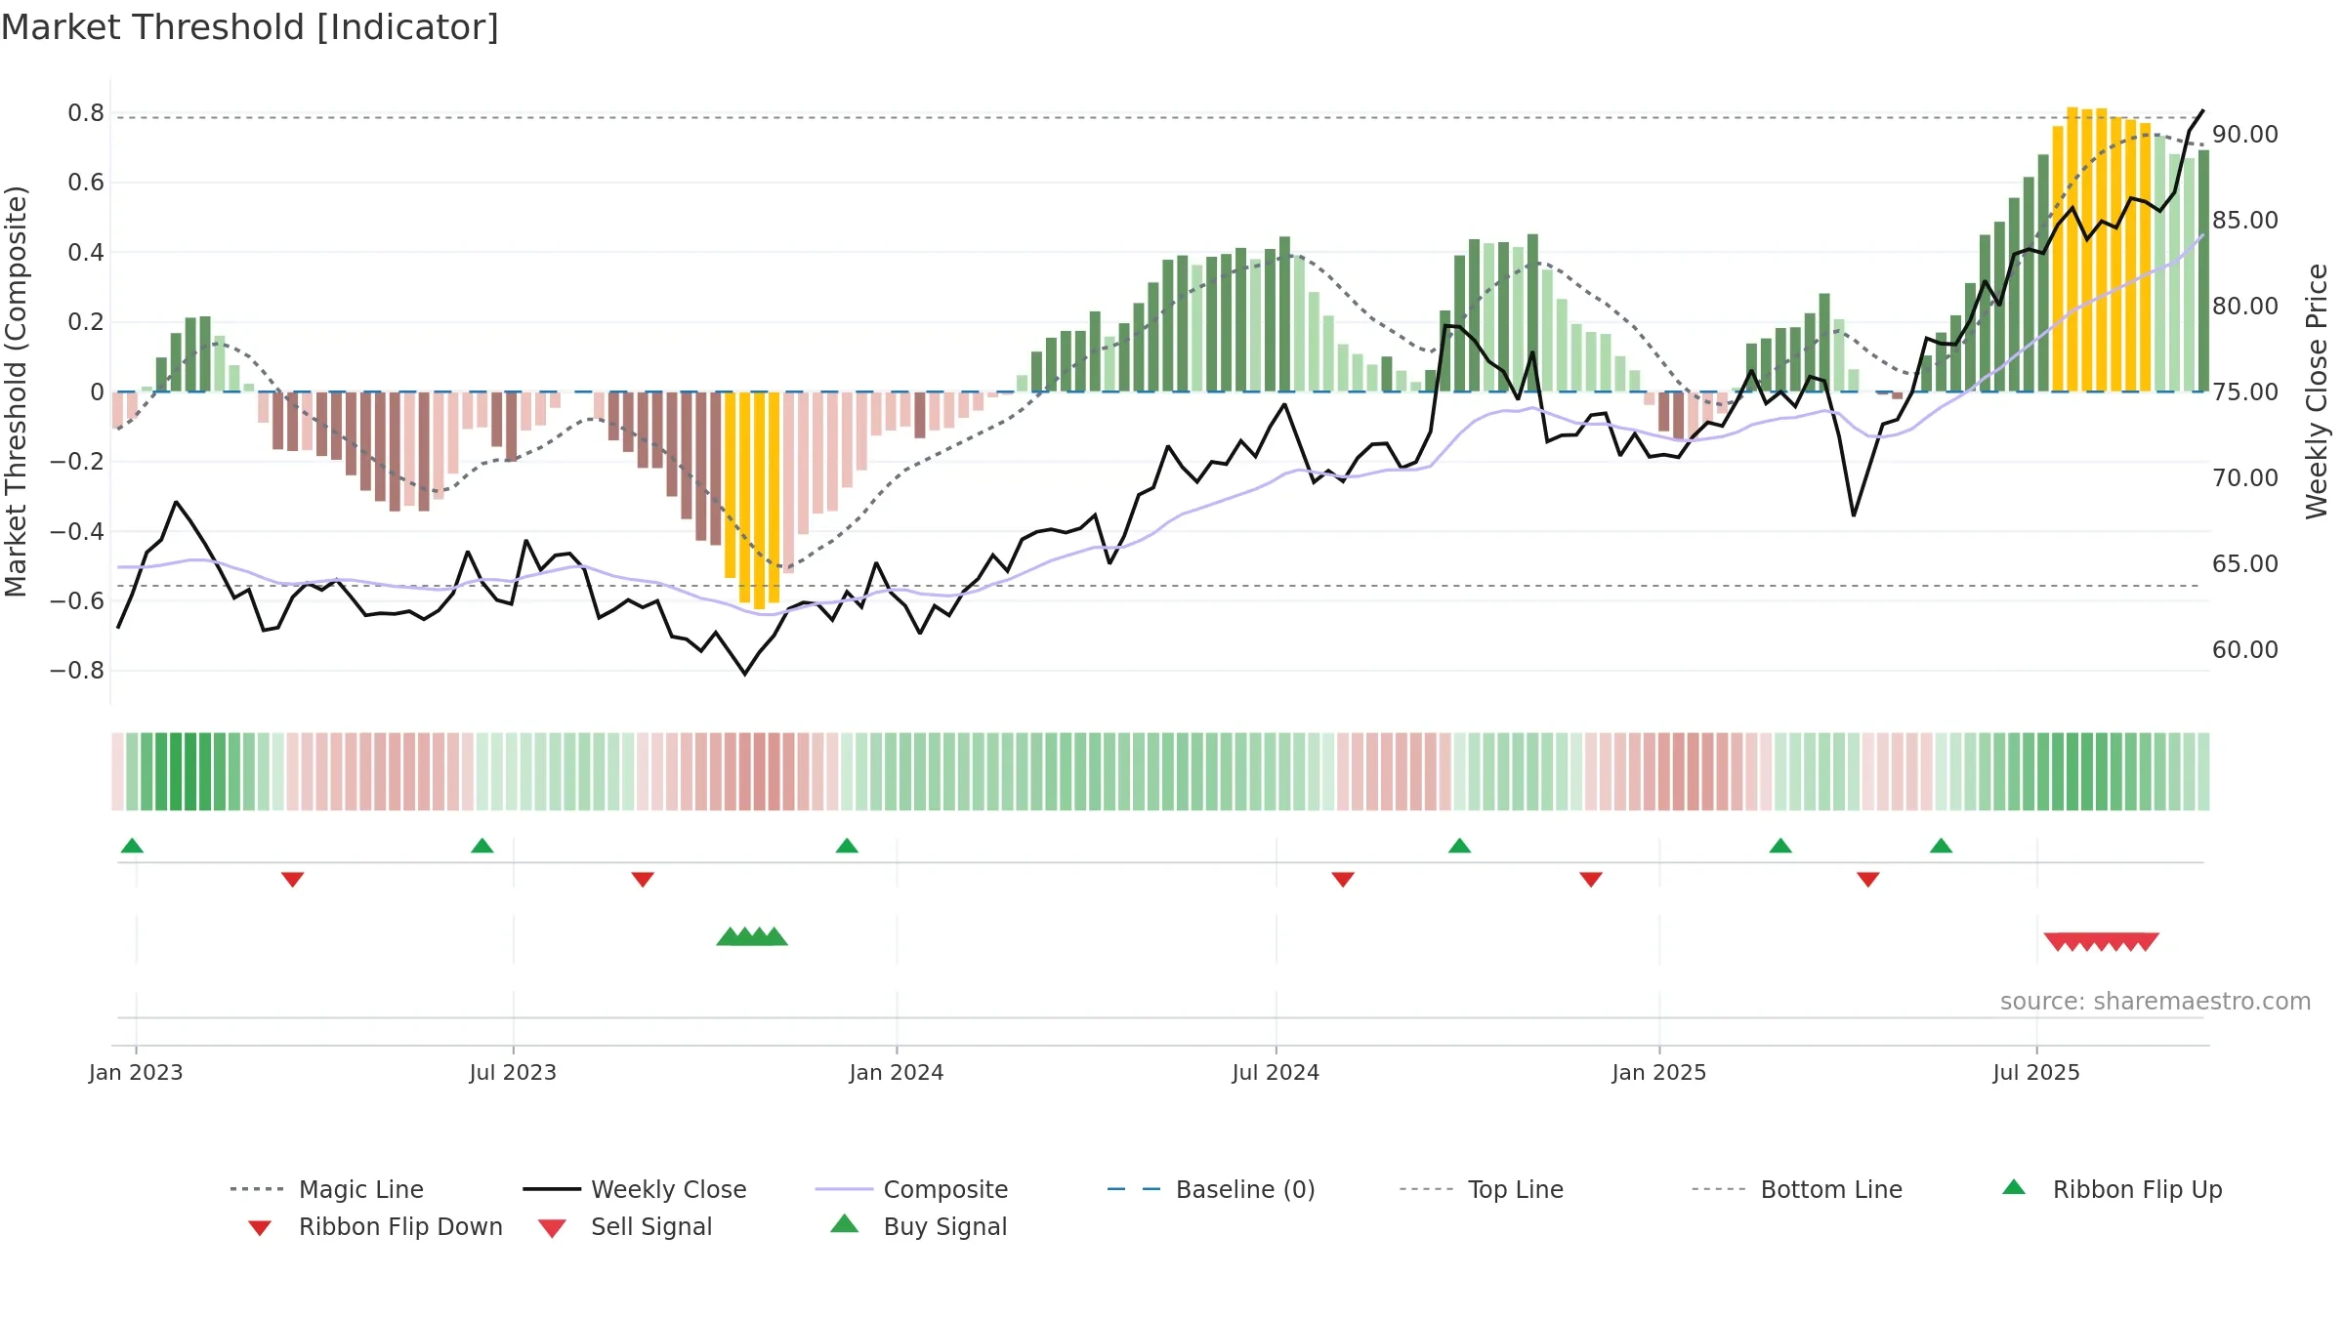Click the red flip-down triangle after Jul 2023

coord(643,880)
